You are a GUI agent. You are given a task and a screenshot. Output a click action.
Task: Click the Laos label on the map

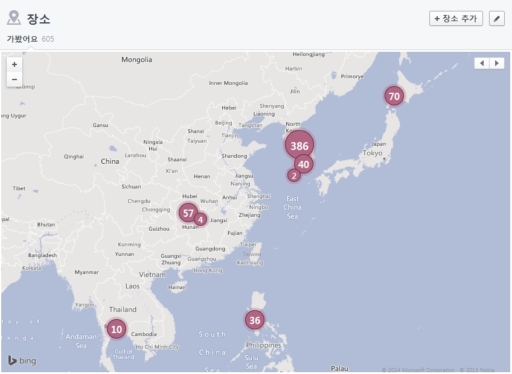[132, 286]
